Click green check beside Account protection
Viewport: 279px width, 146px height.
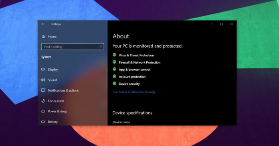[x=115, y=76]
